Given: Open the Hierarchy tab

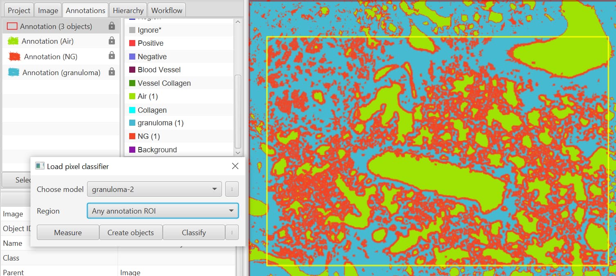Looking at the screenshot, I should tap(128, 9).
